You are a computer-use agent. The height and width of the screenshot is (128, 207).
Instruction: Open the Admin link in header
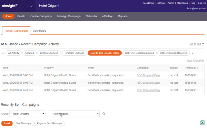pyautogui.click(x=171, y=3)
